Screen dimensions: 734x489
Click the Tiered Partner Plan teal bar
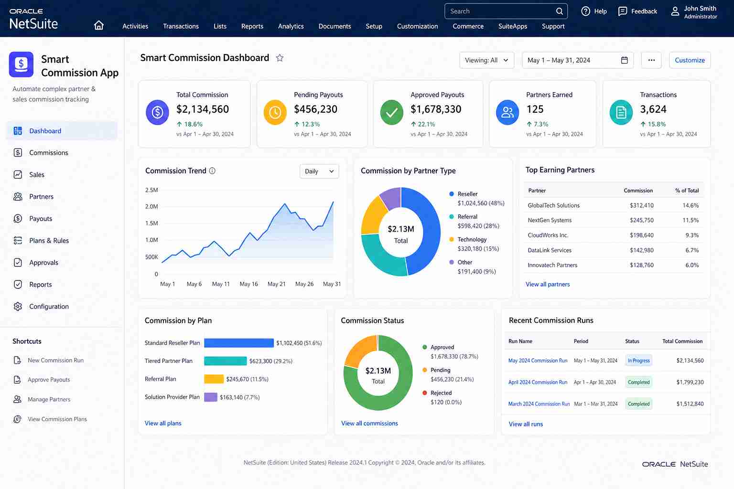[x=226, y=361]
